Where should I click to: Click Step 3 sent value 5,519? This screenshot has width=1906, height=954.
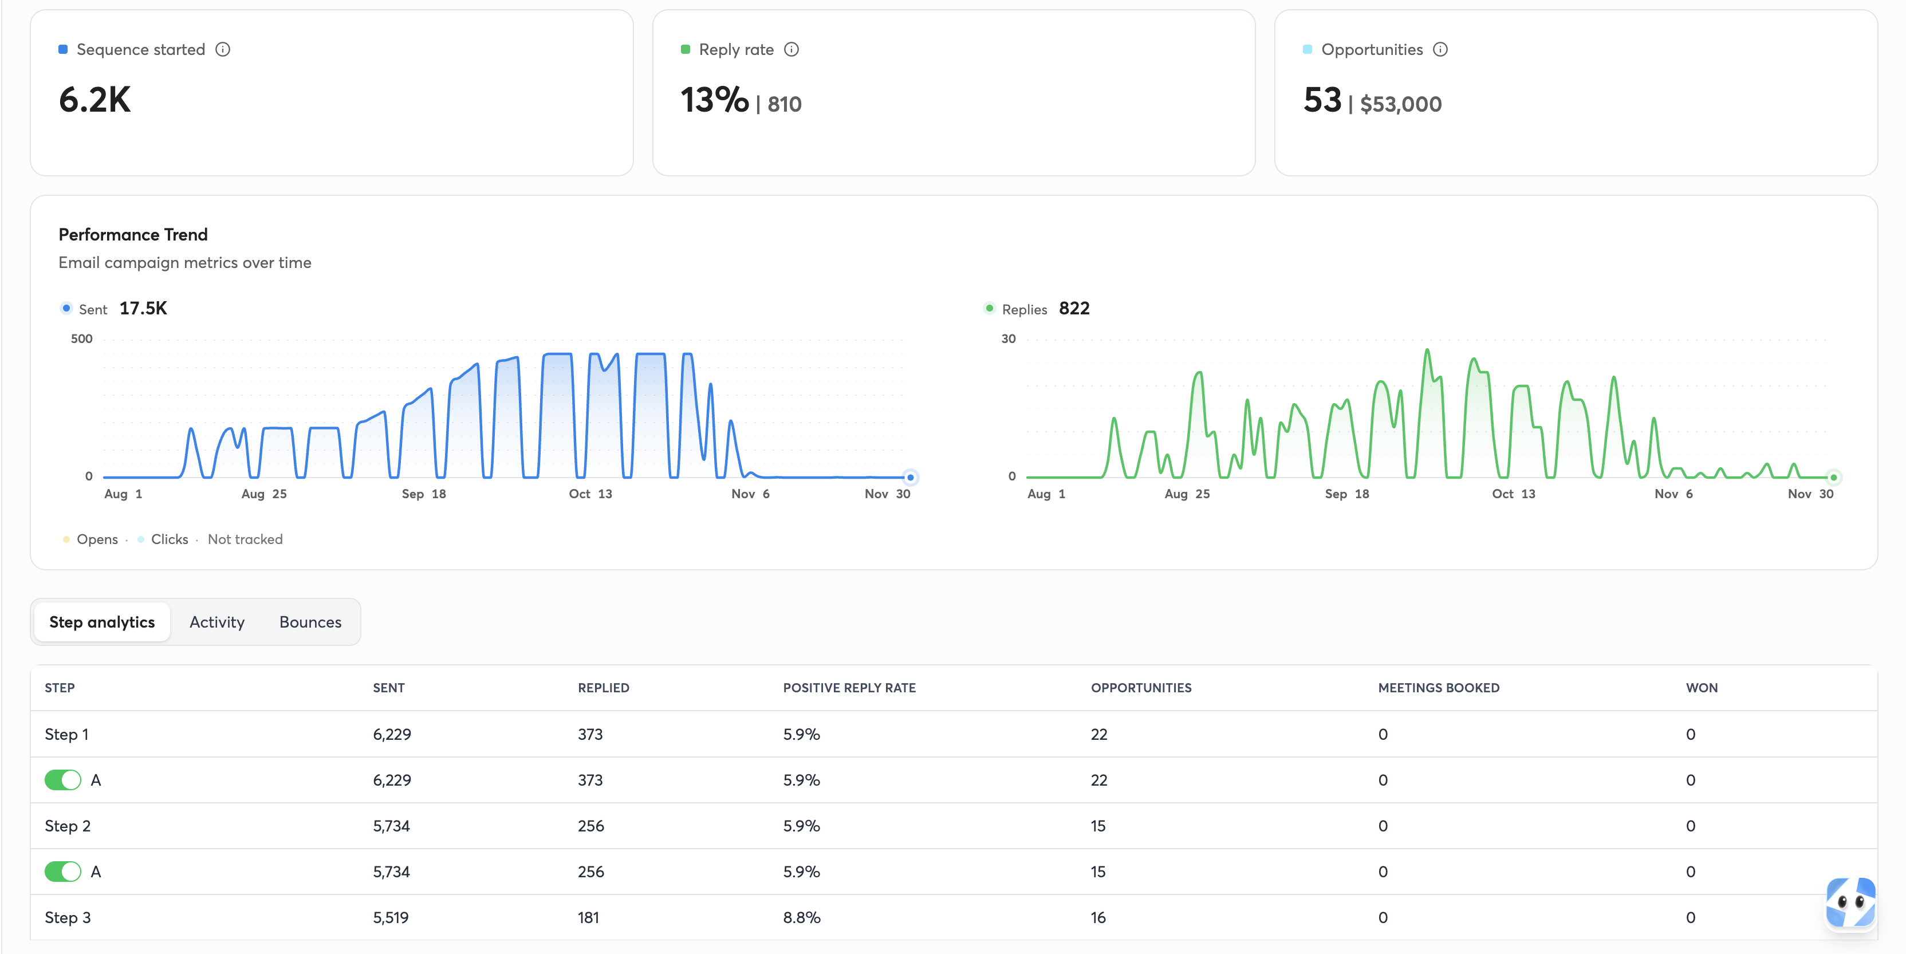391,918
